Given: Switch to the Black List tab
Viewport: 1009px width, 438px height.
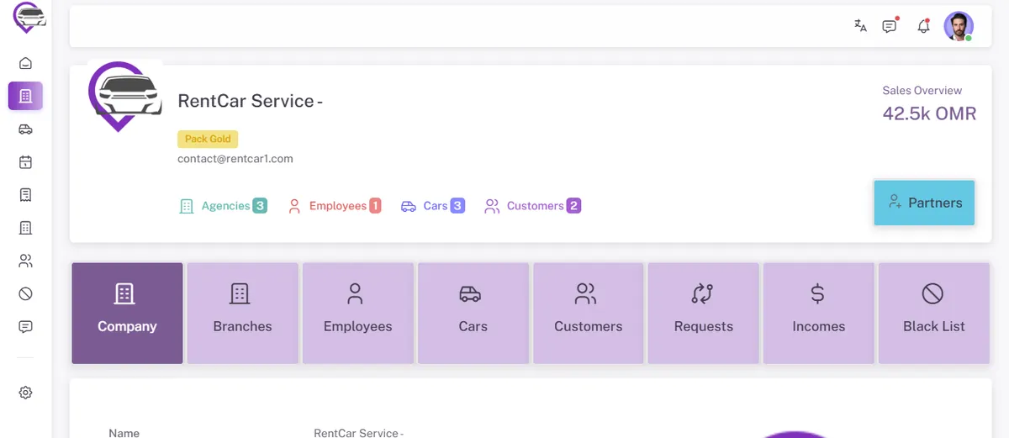Looking at the screenshot, I should (x=933, y=314).
